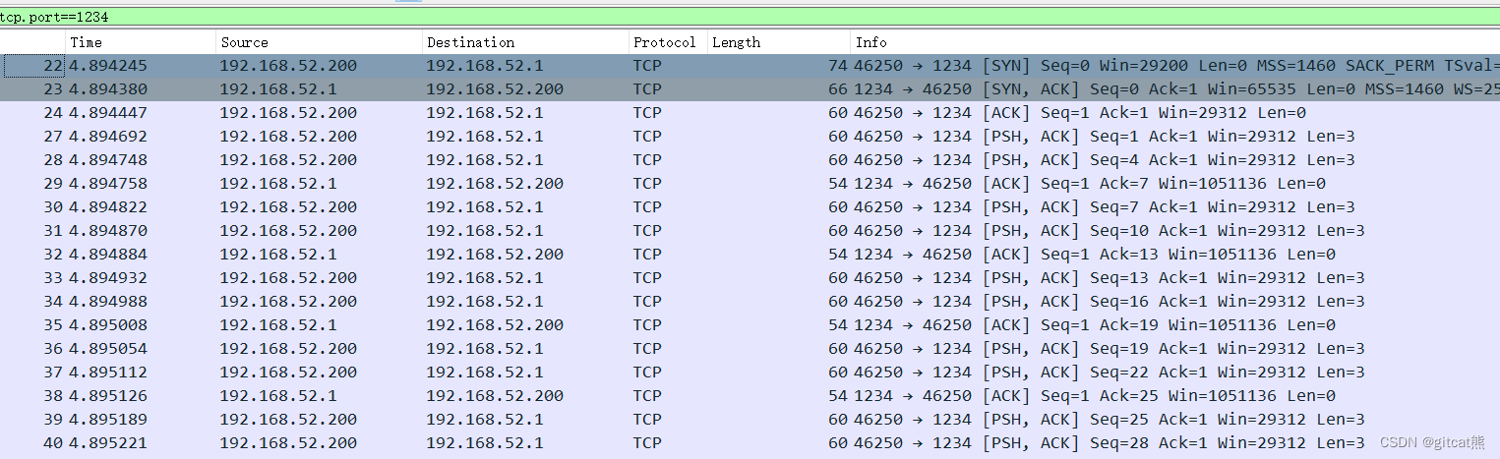Click the time value 4.895126
Screen dimensions: 1500x459
tap(108, 396)
